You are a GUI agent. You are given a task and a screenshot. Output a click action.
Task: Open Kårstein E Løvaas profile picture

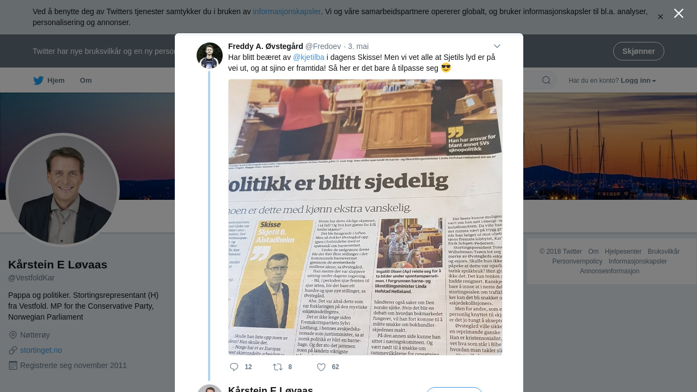pyautogui.click(x=63, y=190)
